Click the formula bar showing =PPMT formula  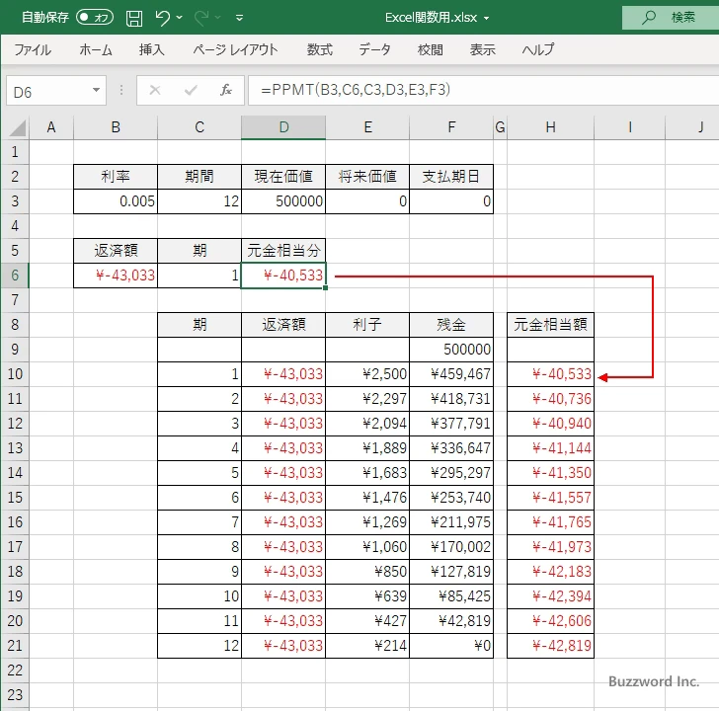pyautogui.click(x=483, y=90)
